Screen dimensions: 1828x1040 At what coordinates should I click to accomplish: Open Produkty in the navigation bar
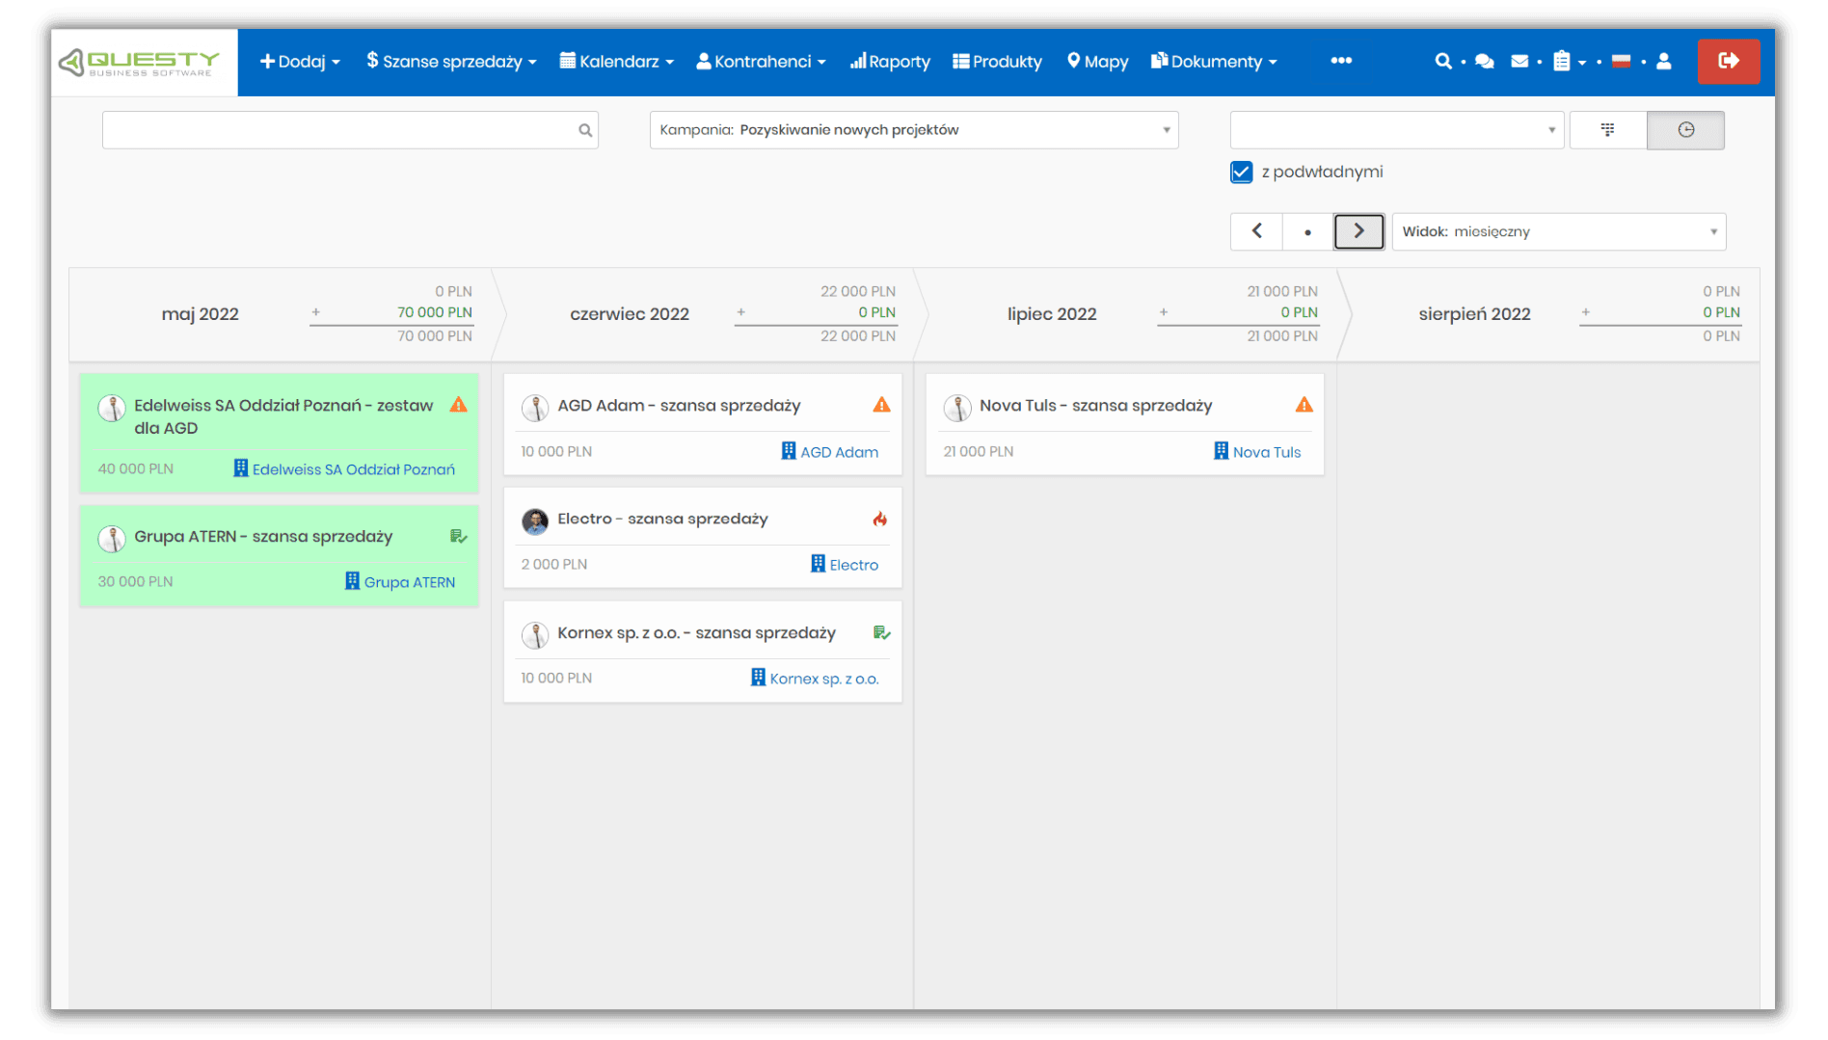coord(998,62)
